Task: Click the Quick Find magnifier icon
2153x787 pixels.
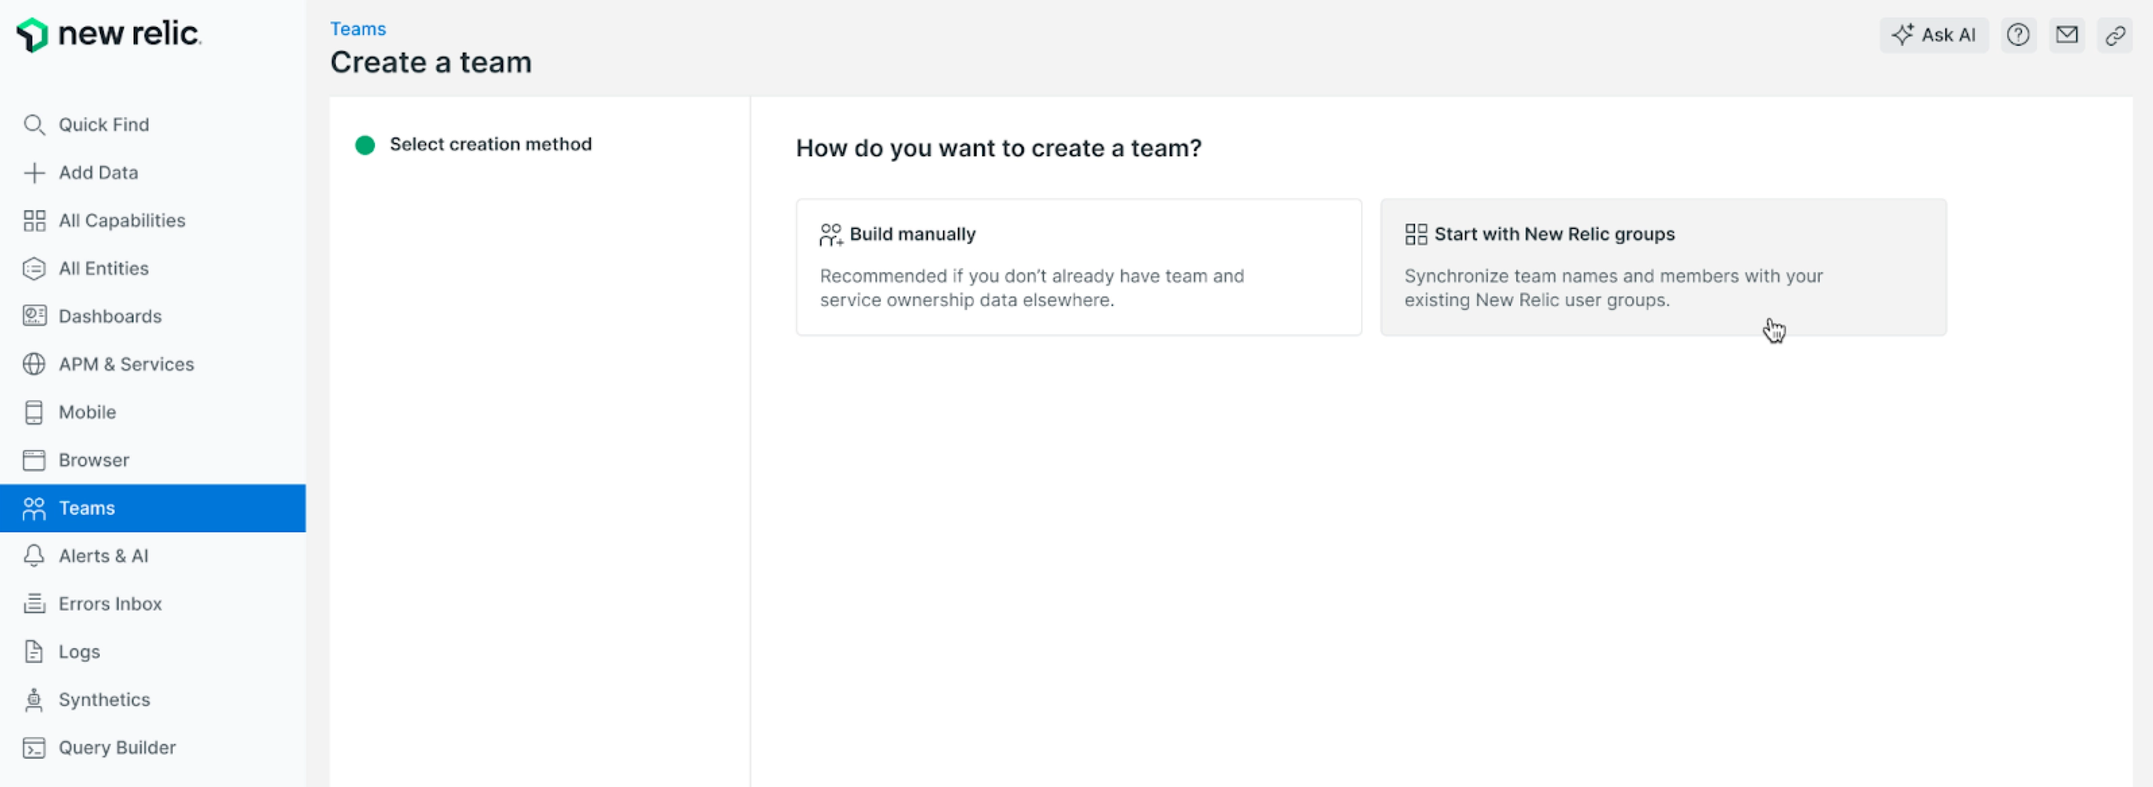Action: pos(34,125)
